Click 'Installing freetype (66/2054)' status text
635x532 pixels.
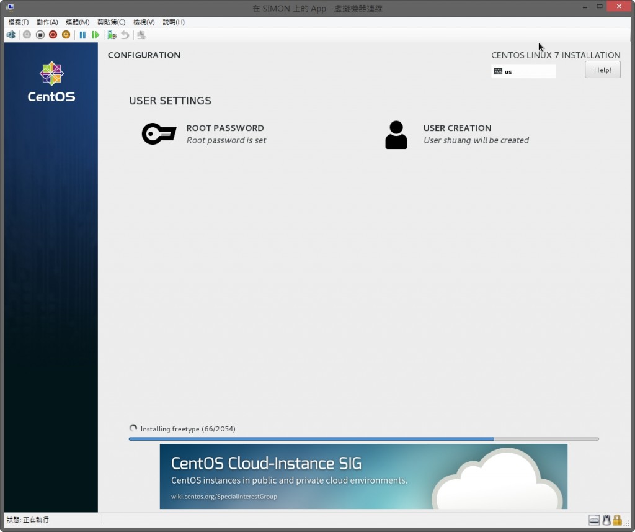coord(188,429)
